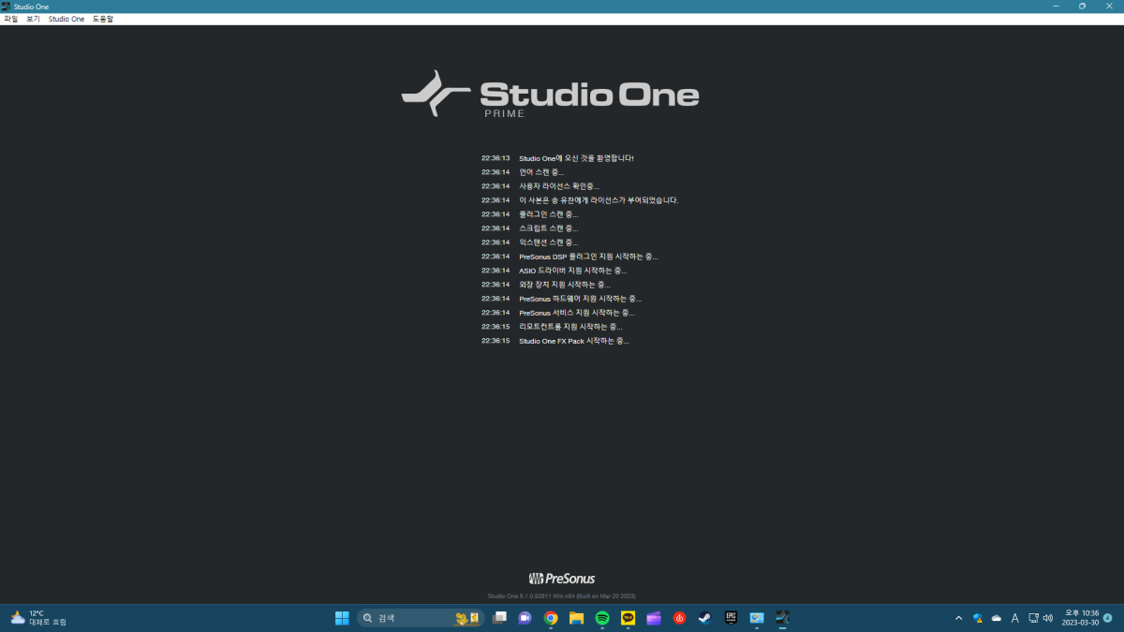
Task: Click the 'PreSonus 서비스 지원 시작하는 중...' line
Action: pos(577,313)
